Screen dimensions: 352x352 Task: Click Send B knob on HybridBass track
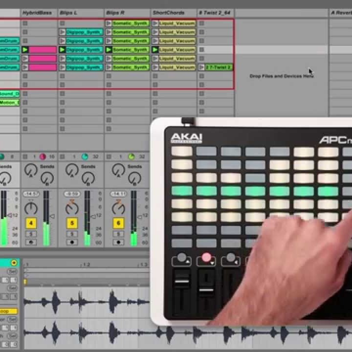click(47, 178)
